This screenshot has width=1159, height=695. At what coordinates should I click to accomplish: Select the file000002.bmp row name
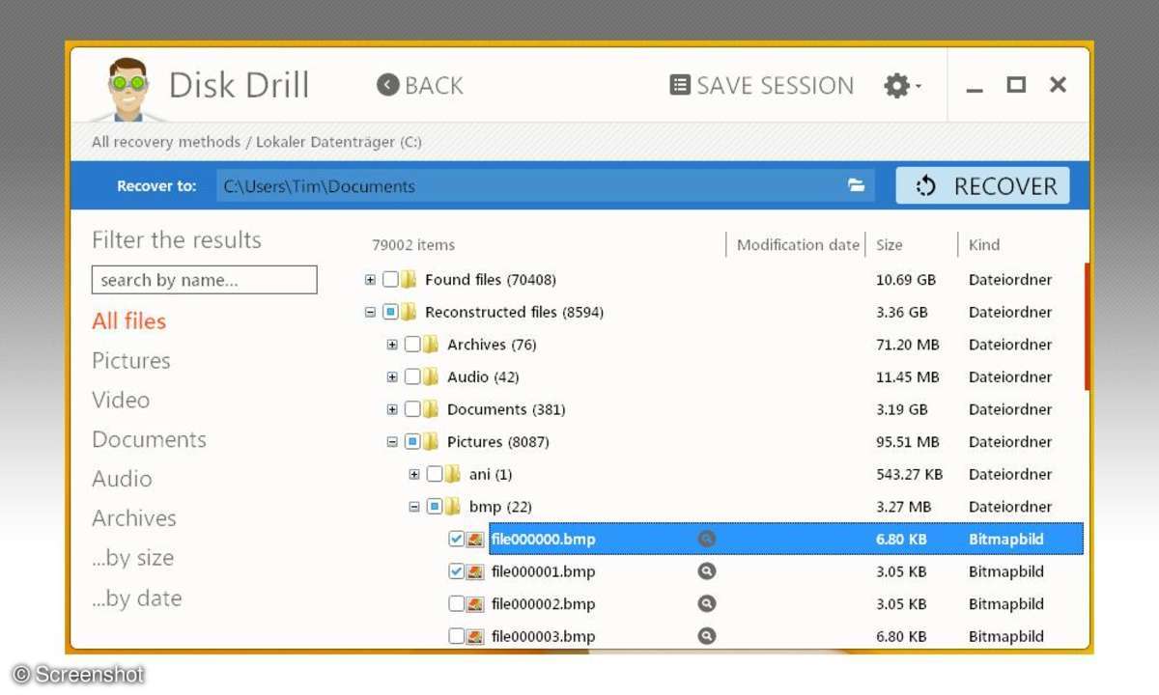click(543, 604)
